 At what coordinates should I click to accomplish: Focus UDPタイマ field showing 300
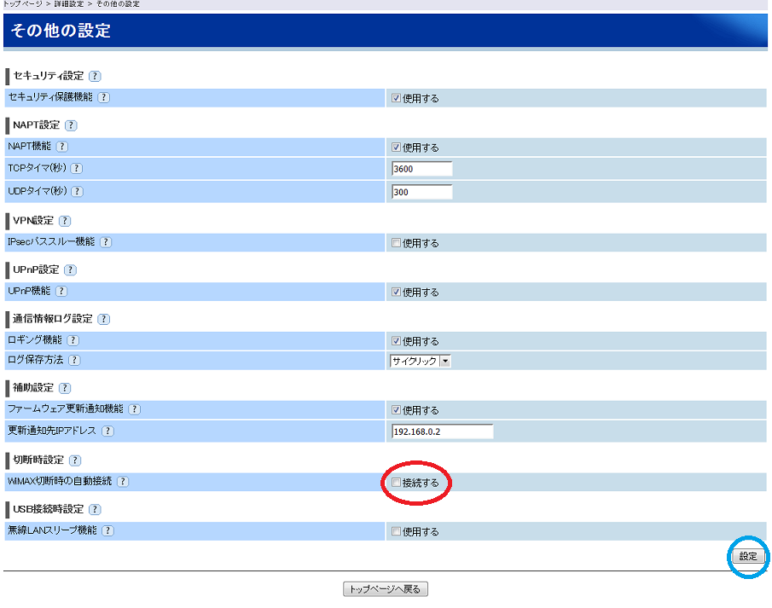422,192
